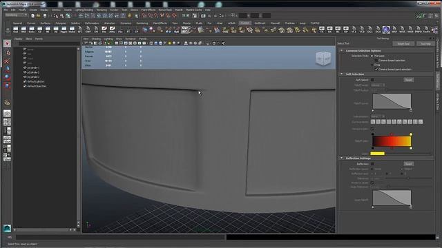Image resolution: width=442 pixels, height=248 pixels.
Task: Click the Reset Tool button
Action: pyautogui.click(x=403, y=44)
